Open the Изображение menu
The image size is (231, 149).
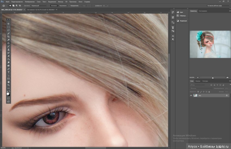(30, 2)
